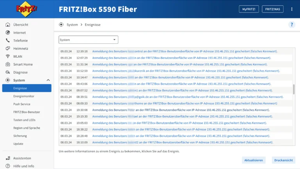Click the WLAN wifi icon
This screenshot has height=169, width=300.
coord(8,56)
